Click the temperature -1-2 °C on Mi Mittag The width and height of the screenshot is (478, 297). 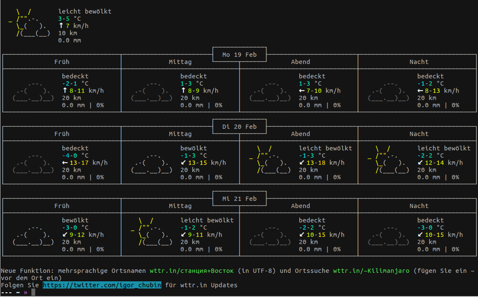tap(194, 228)
